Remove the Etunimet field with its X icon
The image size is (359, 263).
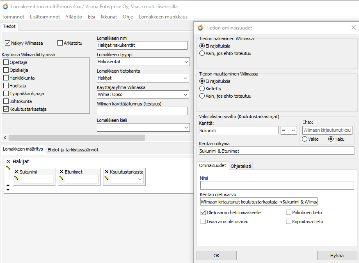(61, 172)
